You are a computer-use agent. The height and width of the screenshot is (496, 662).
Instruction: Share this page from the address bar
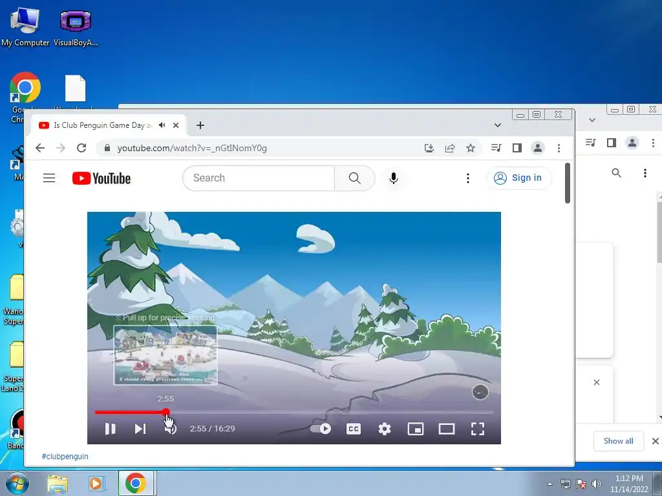click(x=450, y=148)
